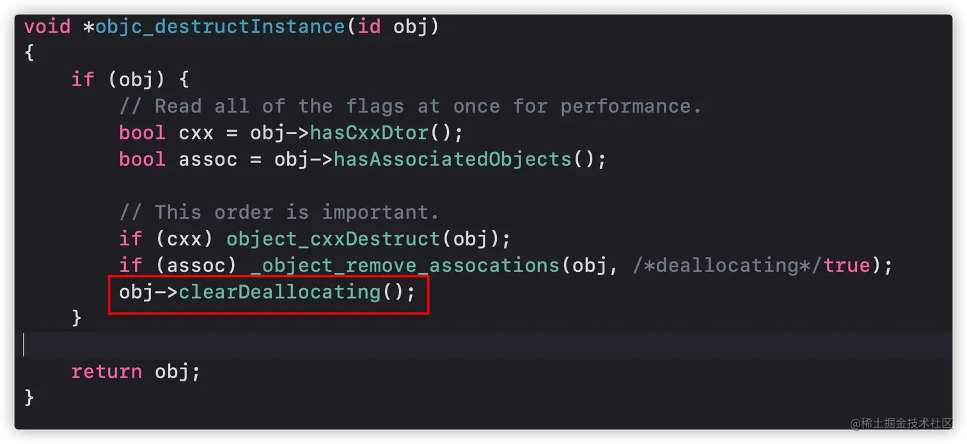Click the objc_destructInstance function name

coord(220,27)
